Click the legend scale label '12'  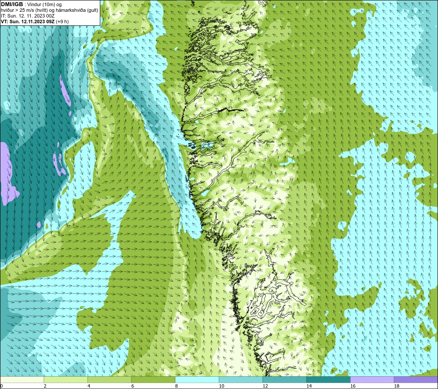(265, 386)
